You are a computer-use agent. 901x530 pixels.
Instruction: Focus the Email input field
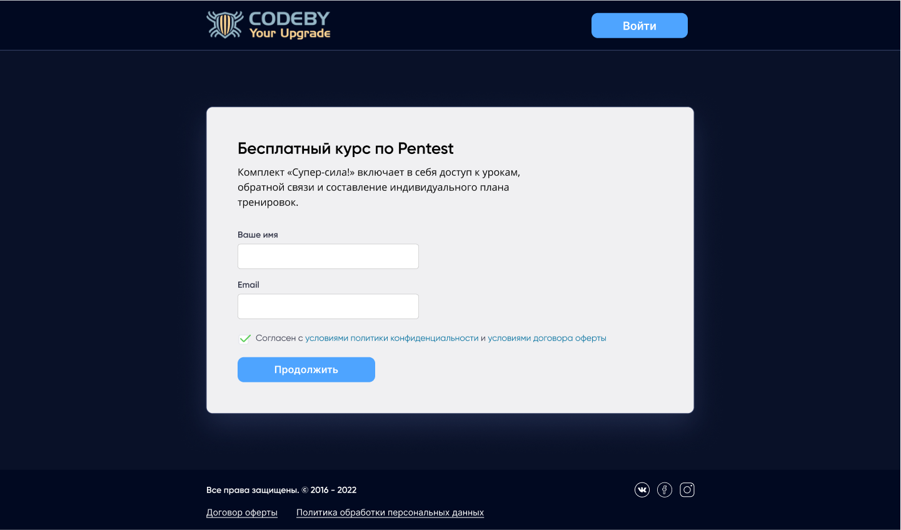tap(328, 307)
